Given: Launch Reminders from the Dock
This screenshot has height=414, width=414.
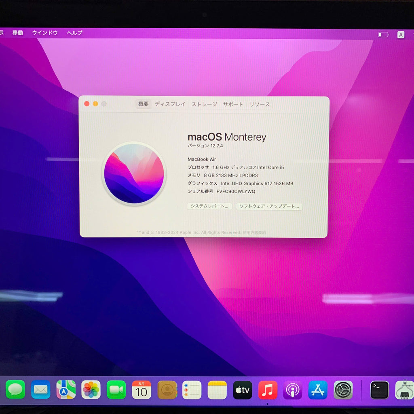Looking at the screenshot, I should pyautogui.click(x=192, y=390).
